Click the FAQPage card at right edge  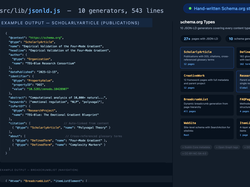pyautogui.click(x=243, y=105)
